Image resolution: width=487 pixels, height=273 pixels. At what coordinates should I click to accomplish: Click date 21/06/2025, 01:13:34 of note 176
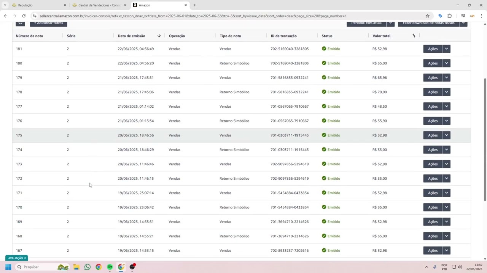click(x=136, y=121)
